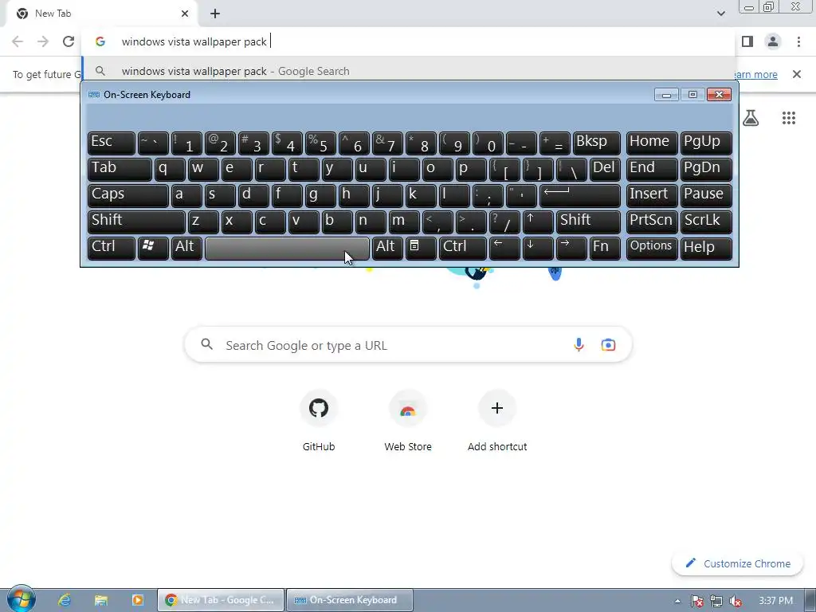The image size is (816, 612).
Task: Click Customize Chrome
Action: pos(737,563)
